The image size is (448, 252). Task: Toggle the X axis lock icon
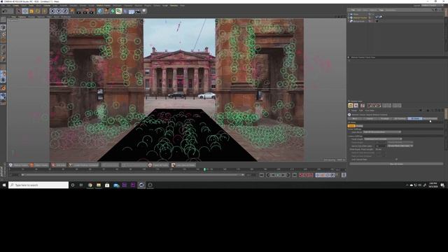[x=53, y=11]
